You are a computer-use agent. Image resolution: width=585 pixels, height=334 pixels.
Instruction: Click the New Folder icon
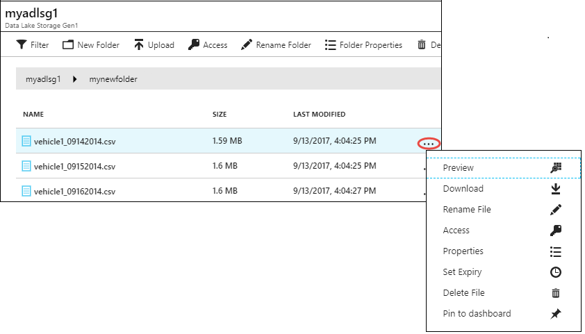click(x=68, y=45)
